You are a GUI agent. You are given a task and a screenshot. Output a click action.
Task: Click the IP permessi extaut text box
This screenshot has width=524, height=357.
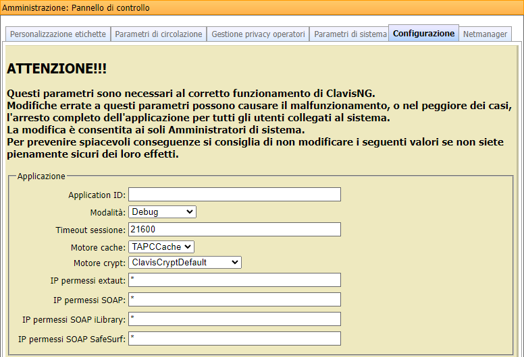pos(234,280)
